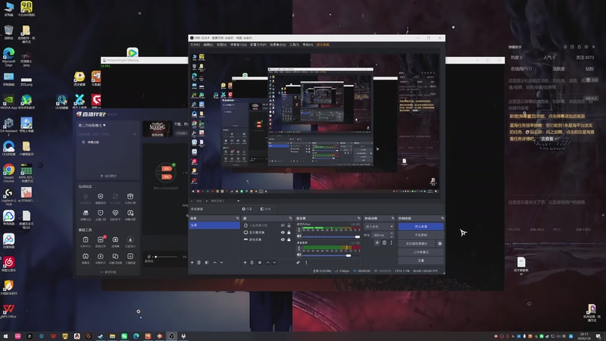This screenshot has width=606, height=341.
Task: Open virtual camera settings gear icon
Action: point(440,243)
